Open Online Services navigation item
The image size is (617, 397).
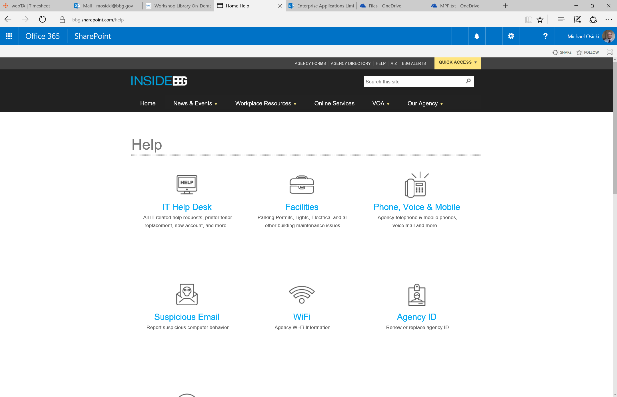pyautogui.click(x=334, y=103)
